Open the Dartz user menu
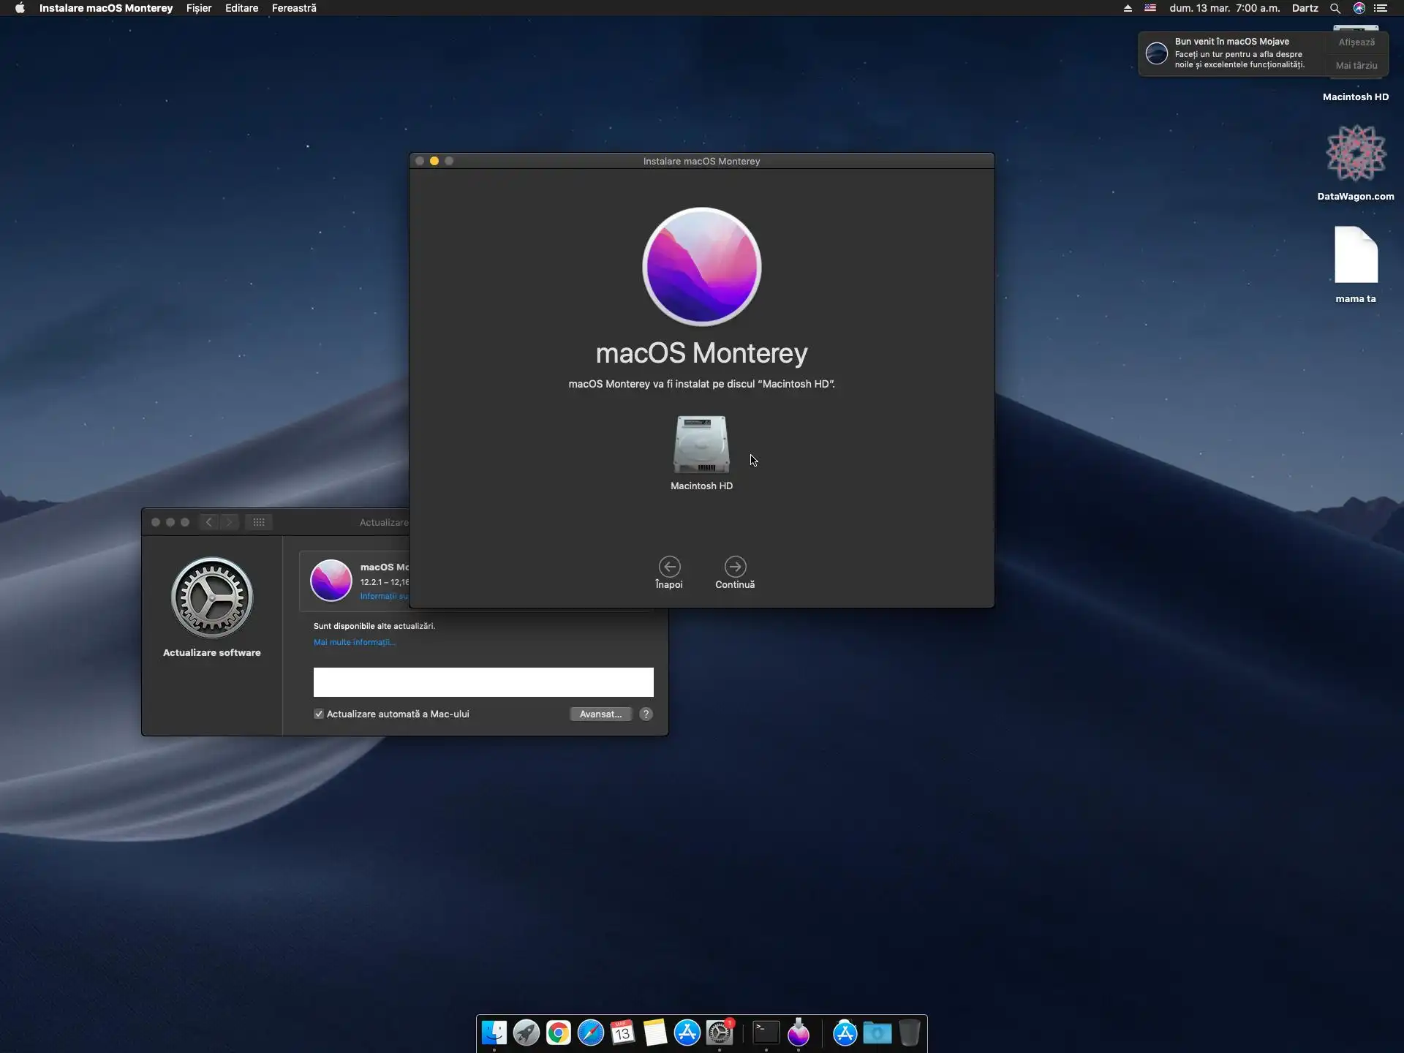The height and width of the screenshot is (1053, 1404). 1305,8
